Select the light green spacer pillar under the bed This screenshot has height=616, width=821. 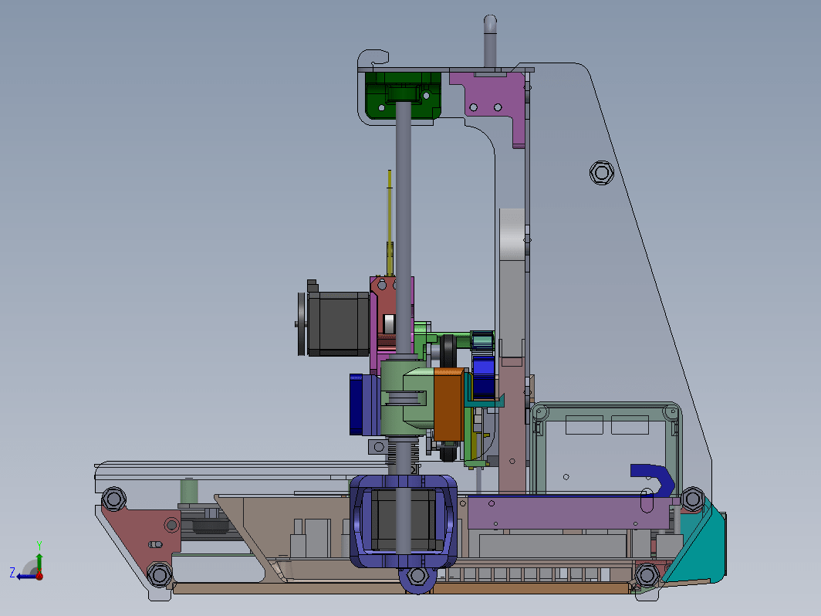pyautogui.click(x=189, y=491)
